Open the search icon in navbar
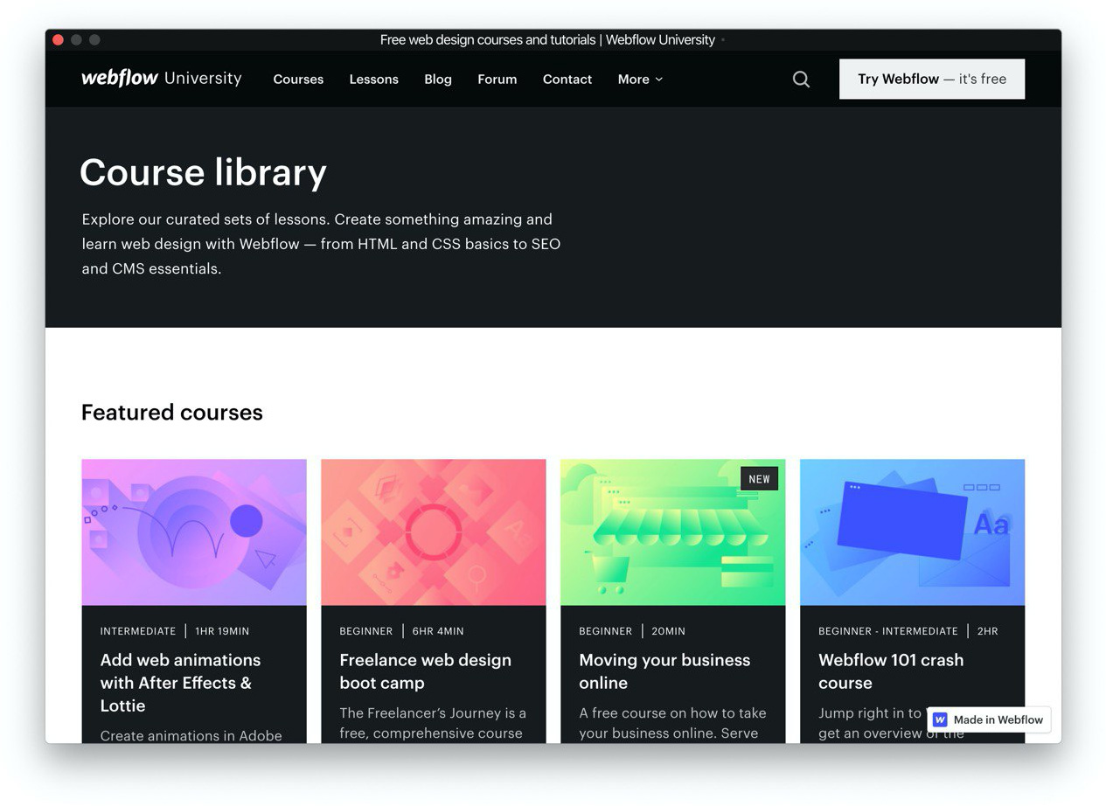This screenshot has height=806, width=1106. [x=801, y=80]
